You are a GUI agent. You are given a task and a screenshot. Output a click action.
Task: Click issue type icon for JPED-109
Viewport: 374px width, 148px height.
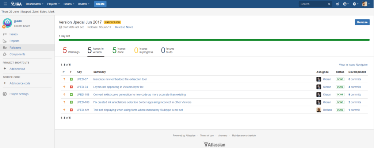[x=71, y=102]
